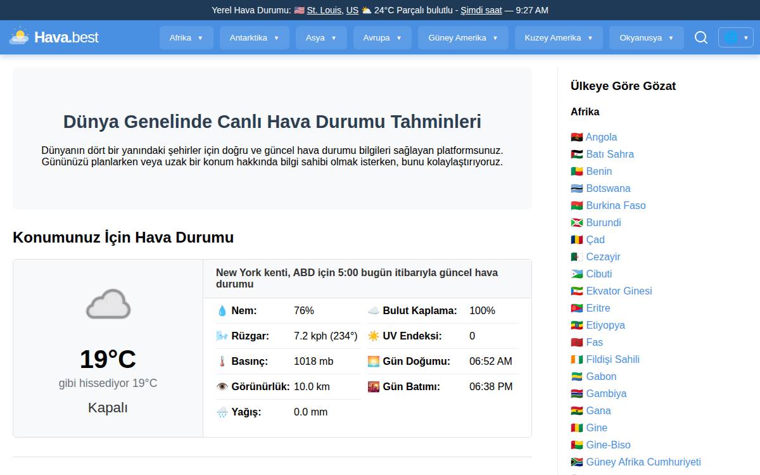Viewport: 760px width, 475px height.
Task: Click the large overcast cloud icon
Action: coord(108,304)
